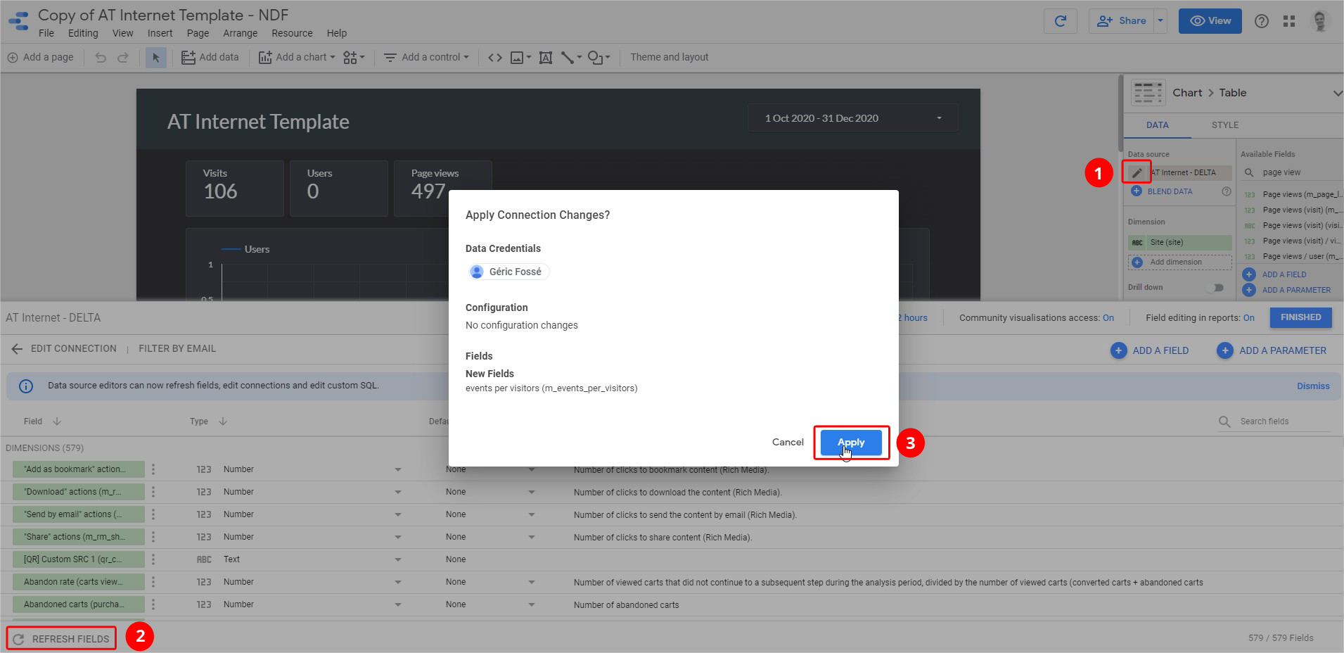Click the View button
Viewport: 1344px width, 653px height.
click(x=1210, y=21)
